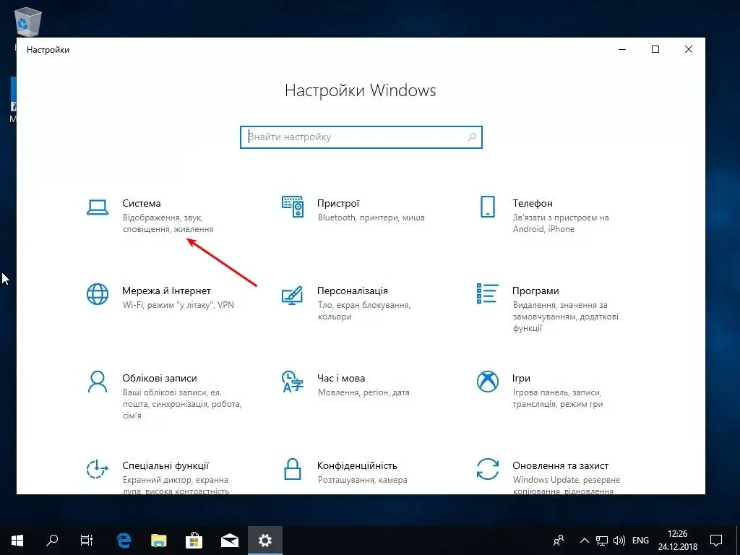Select the Конфіденційність title
This screenshot has height=555, width=740.
[x=357, y=466]
